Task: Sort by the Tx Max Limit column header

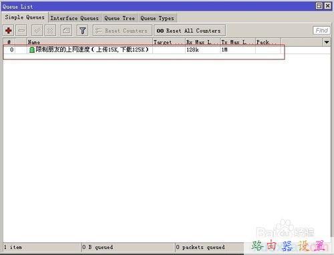Action: click(238, 42)
